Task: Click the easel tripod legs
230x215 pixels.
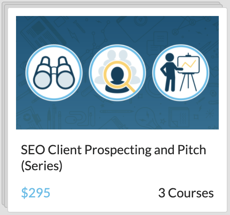Action: [188, 82]
